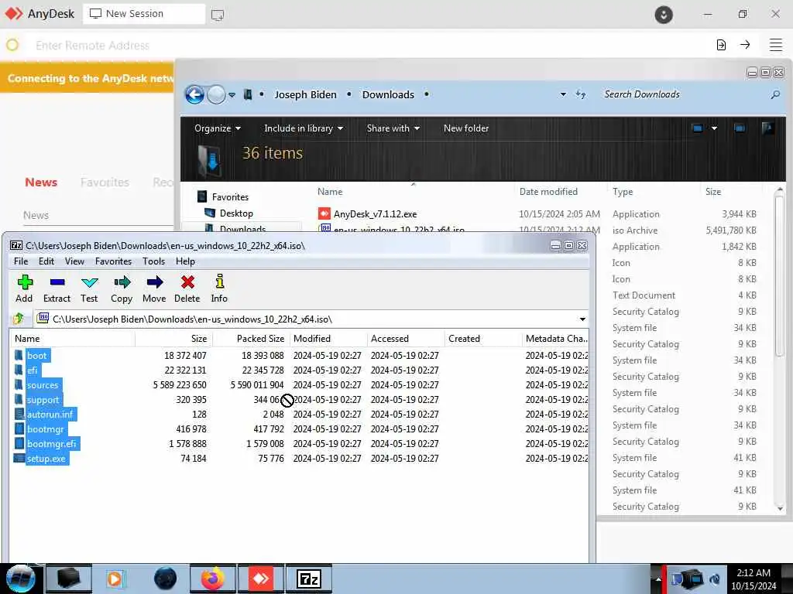Sort 7-Zip list by Packed Size column

coord(251,339)
